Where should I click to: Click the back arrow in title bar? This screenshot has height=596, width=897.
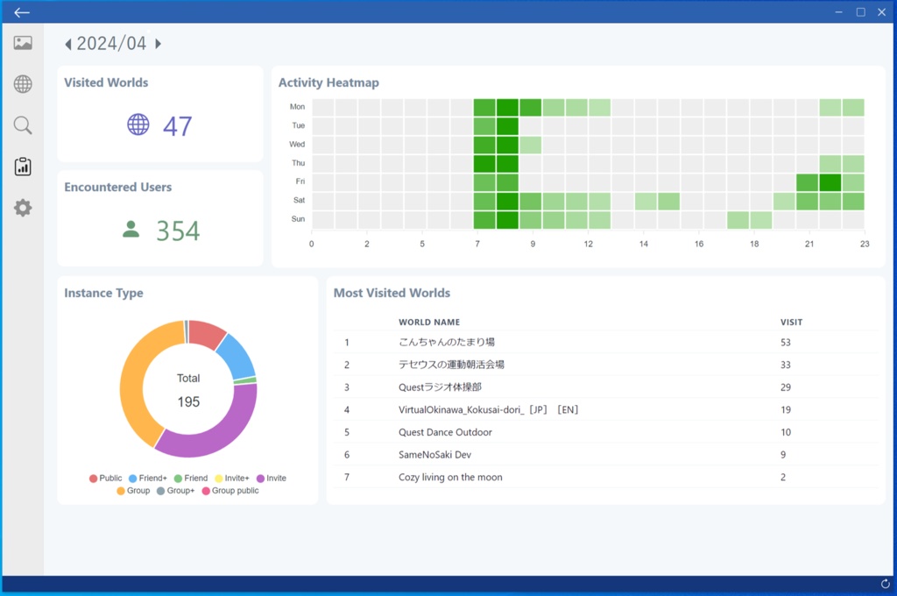(22, 12)
